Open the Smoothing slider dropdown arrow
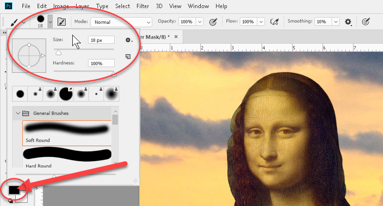383x206 pixels. (x=336, y=22)
